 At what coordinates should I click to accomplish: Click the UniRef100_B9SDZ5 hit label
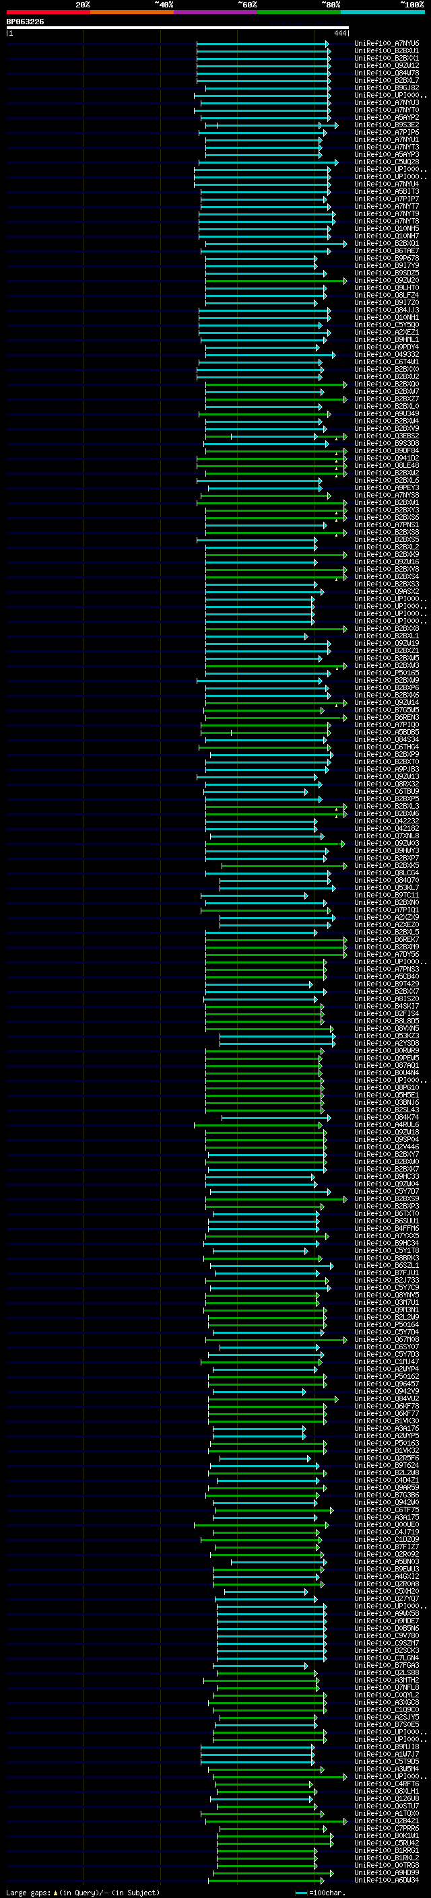[386, 273]
